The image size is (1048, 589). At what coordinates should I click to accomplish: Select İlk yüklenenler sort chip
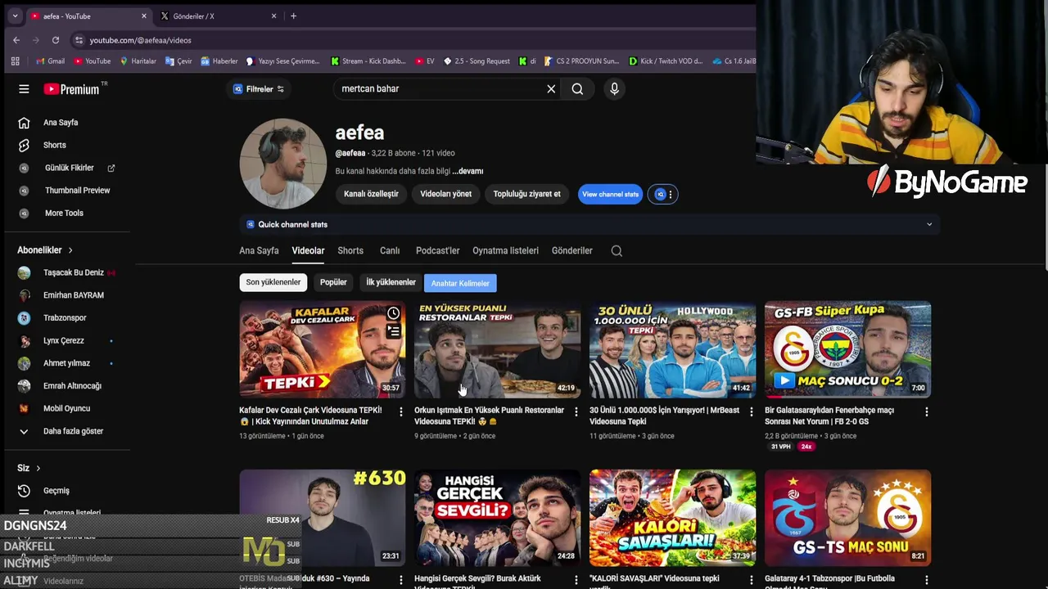tap(391, 282)
